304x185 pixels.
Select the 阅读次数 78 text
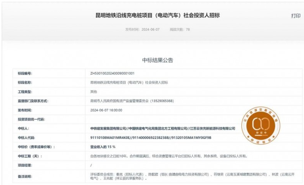pos(180,29)
